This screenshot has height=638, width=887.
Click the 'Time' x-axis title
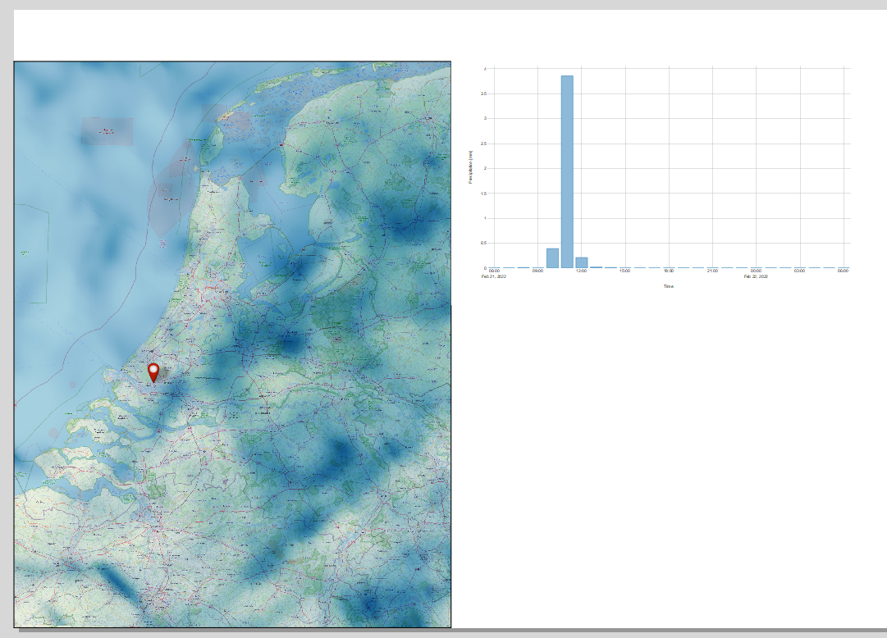coord(669,286)
